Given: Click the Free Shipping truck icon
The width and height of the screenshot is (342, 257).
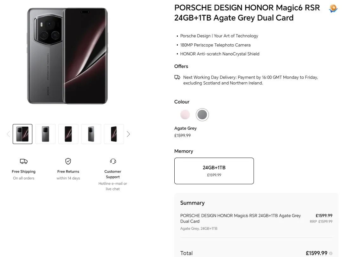Looking at the screenshot, I should tap(23, 161).
